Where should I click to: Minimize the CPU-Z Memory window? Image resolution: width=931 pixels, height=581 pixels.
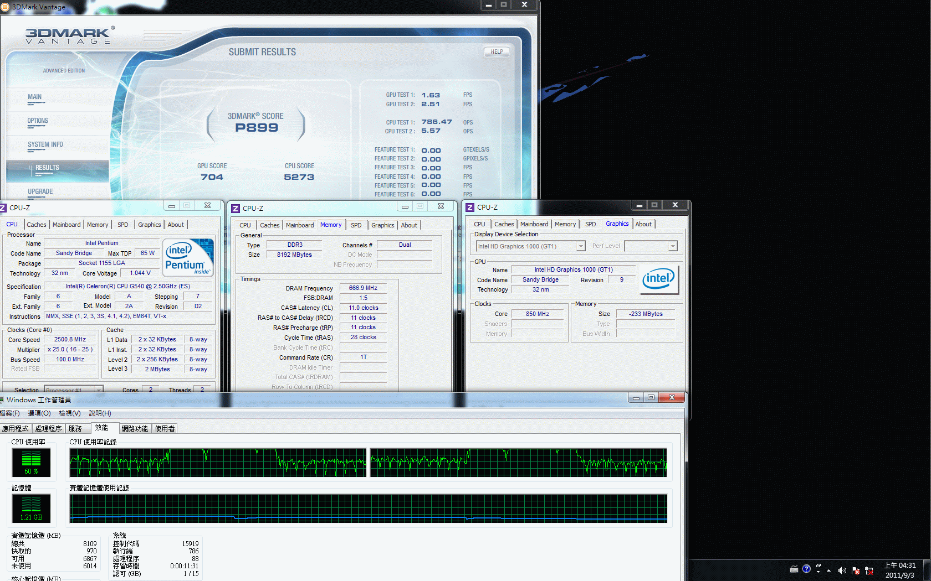pyautogui.click(x=405, y=206)
